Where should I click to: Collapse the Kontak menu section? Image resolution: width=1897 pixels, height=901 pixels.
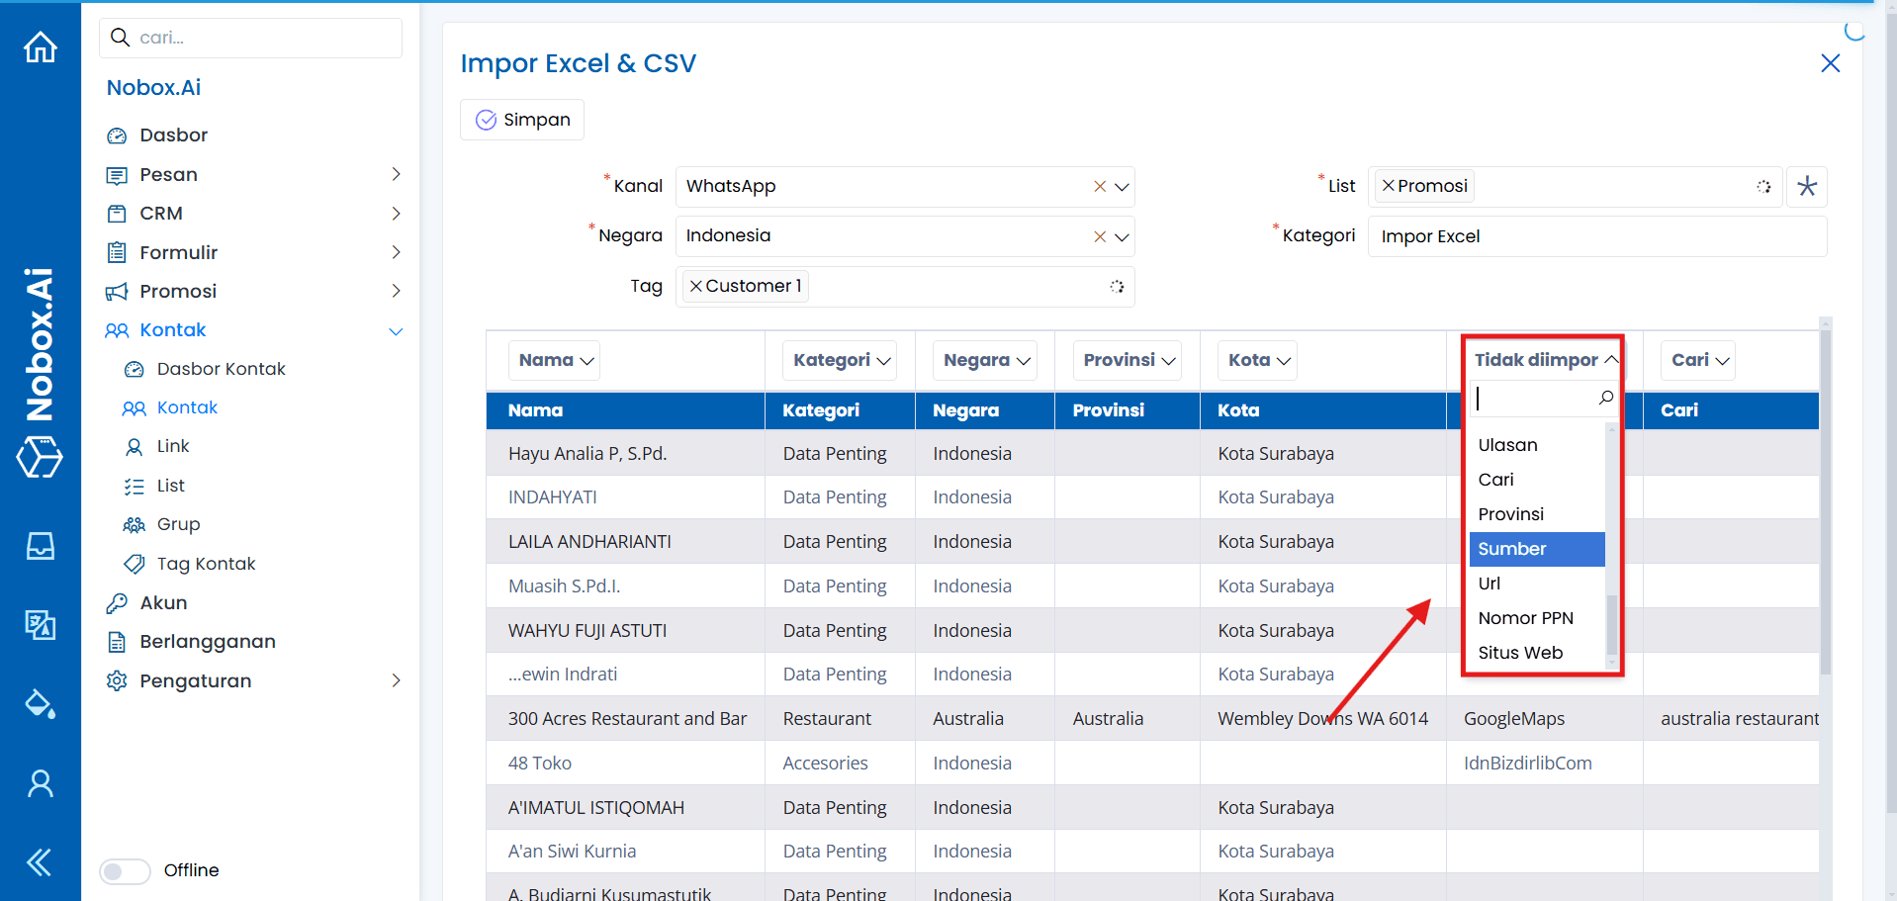click(396, 330)
